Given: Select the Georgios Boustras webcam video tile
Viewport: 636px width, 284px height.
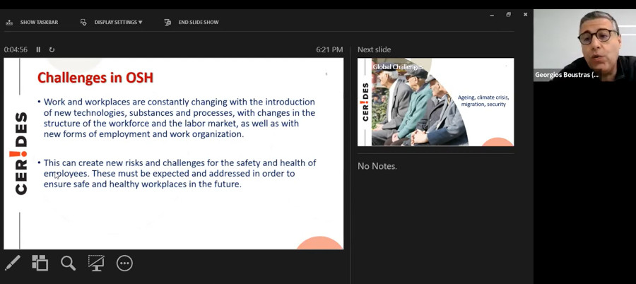Looking at the screenshot, I should pyautogui.click(x=584, y=45).
